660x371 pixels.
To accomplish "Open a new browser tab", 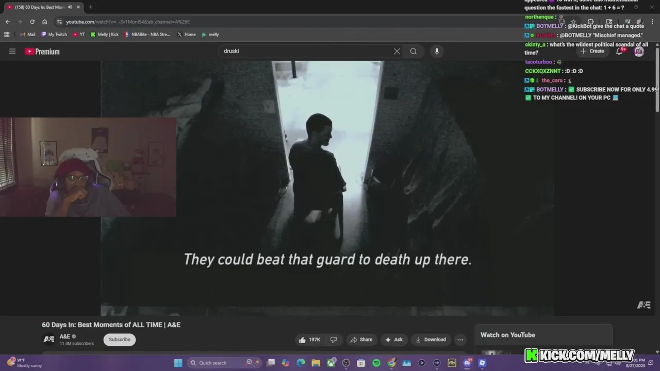I will click(x=91, y=7).
